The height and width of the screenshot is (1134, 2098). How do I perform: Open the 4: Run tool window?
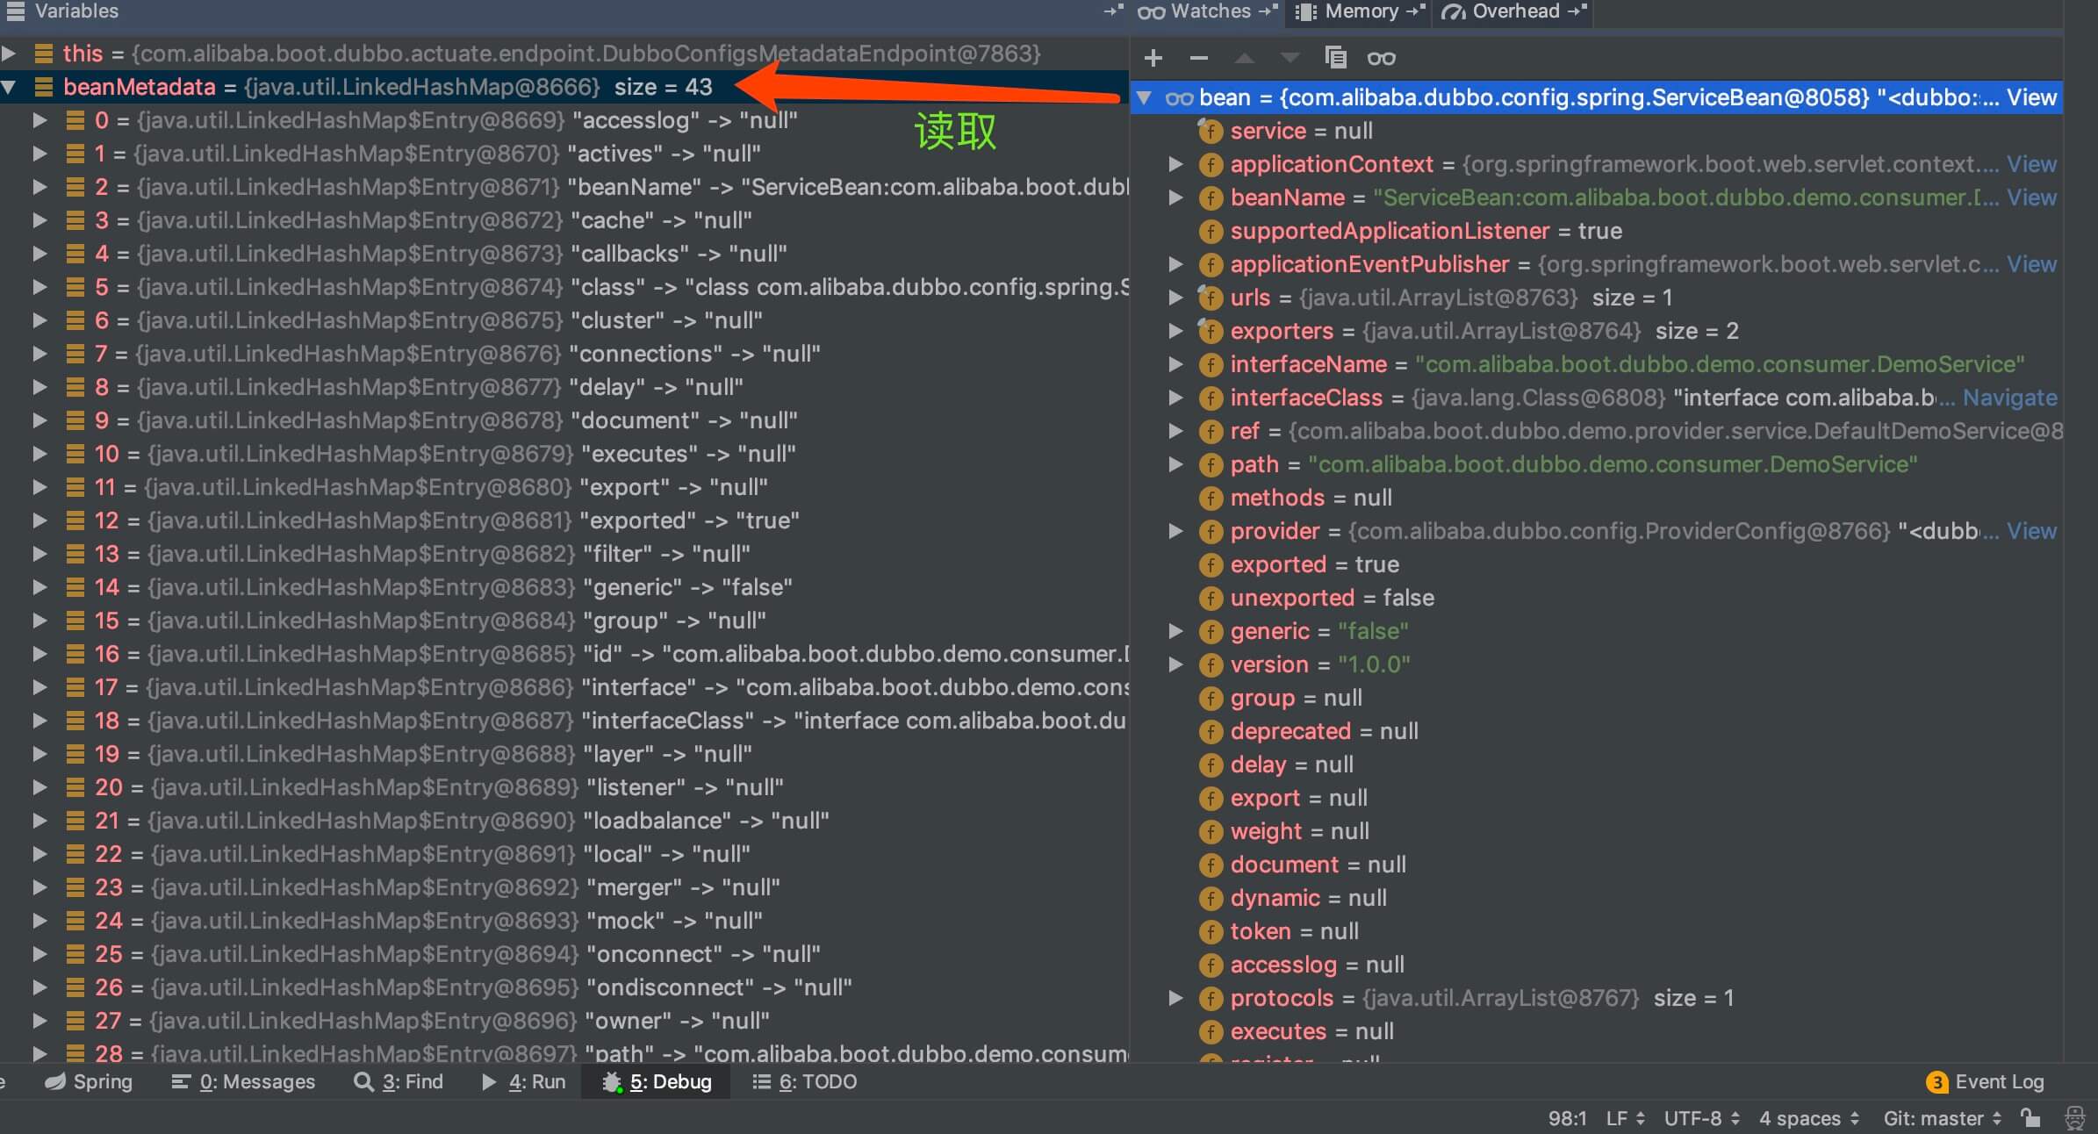[524, 1081]
